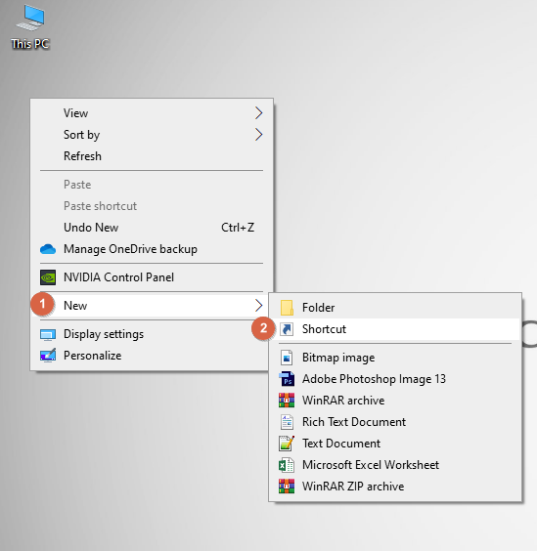Expand the View submenu arrow
Screen dimensions: 537x551
tap(259, 113)
